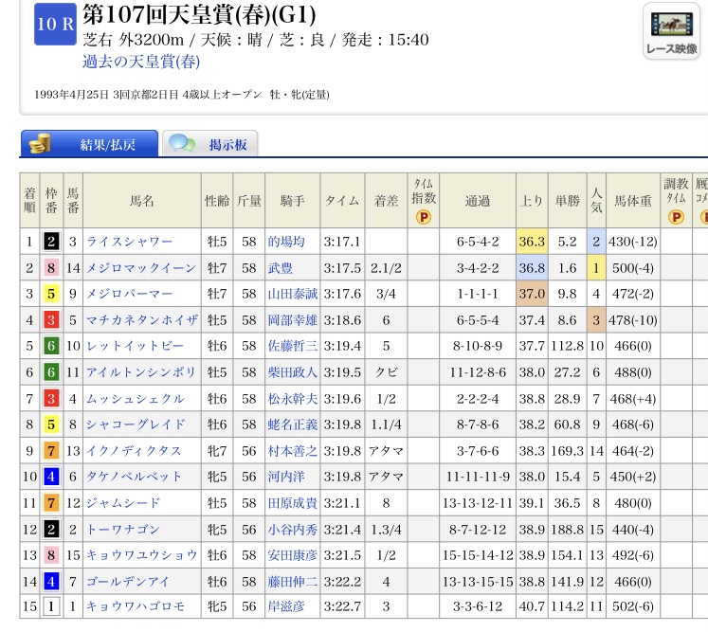This screenshot has width=708, height=632.
Task: Open jockey 岸滋彦 profile
Action: tap(286, 605)
